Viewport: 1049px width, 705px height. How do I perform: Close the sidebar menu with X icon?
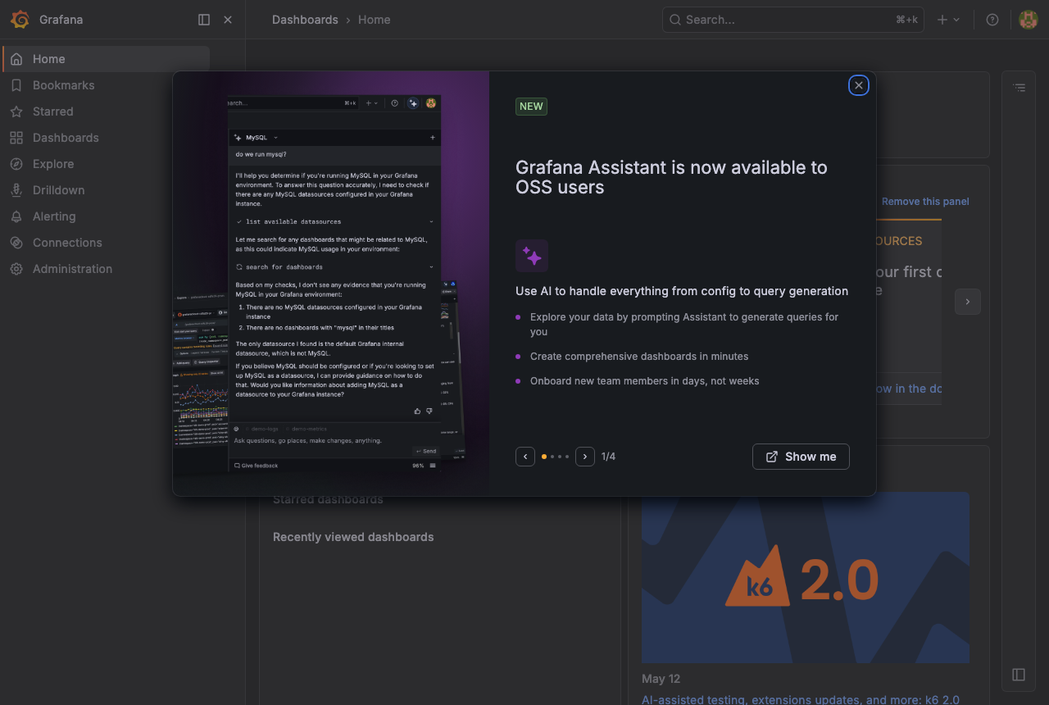click(x=228, y=20)
